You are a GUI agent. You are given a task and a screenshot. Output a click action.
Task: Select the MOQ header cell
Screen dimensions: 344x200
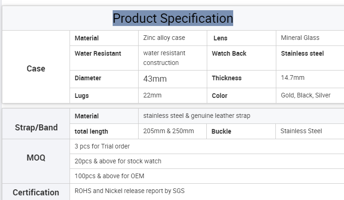[36, 161]
